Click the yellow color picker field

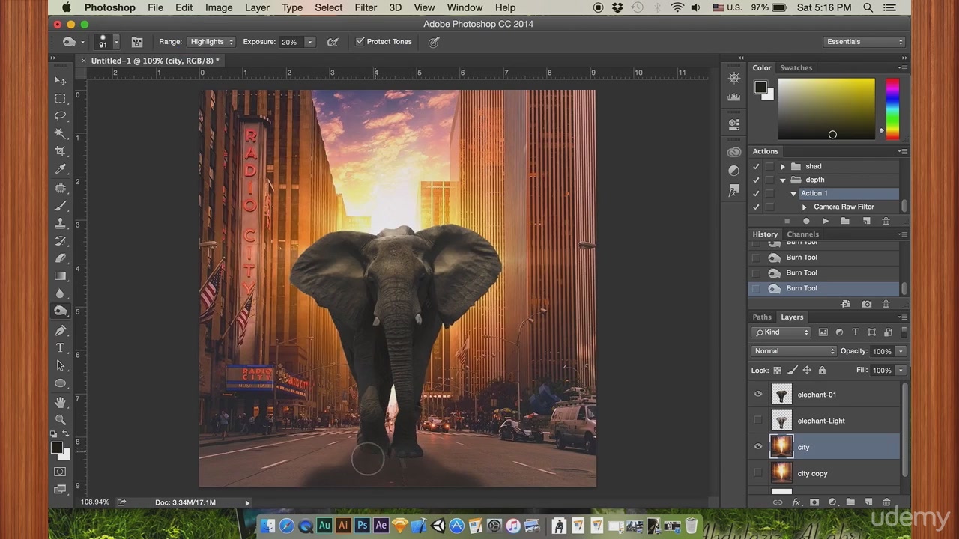826,109
